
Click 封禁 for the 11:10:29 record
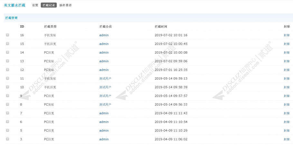pyautogui.click(x=287, y=131)
